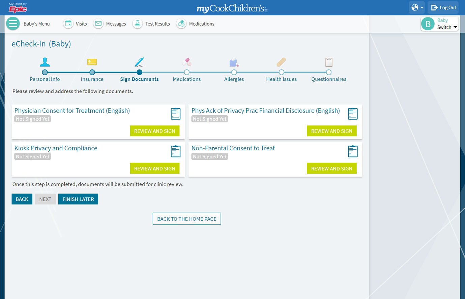This screenshot has width=465, height=299.
Task: Review and sign Phys Ack of Privacy document
Action: click(x=331, y=131)
